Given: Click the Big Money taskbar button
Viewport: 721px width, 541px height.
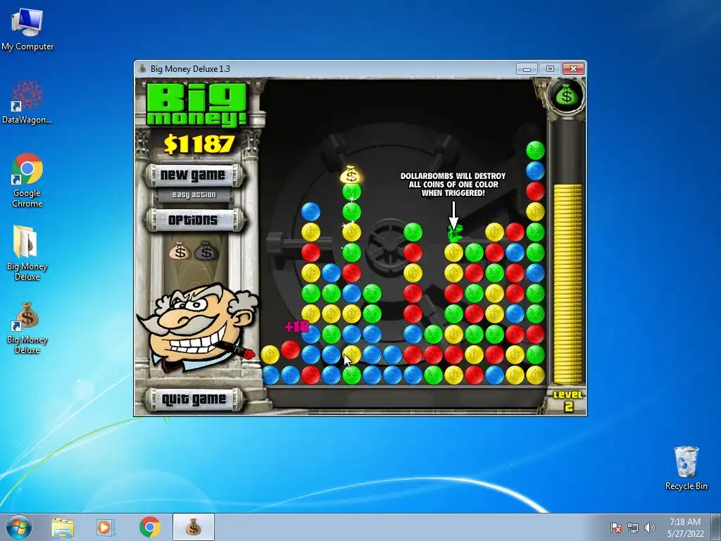Looking at the screenshot, I should pyautogui.click(x=194, y=527).
